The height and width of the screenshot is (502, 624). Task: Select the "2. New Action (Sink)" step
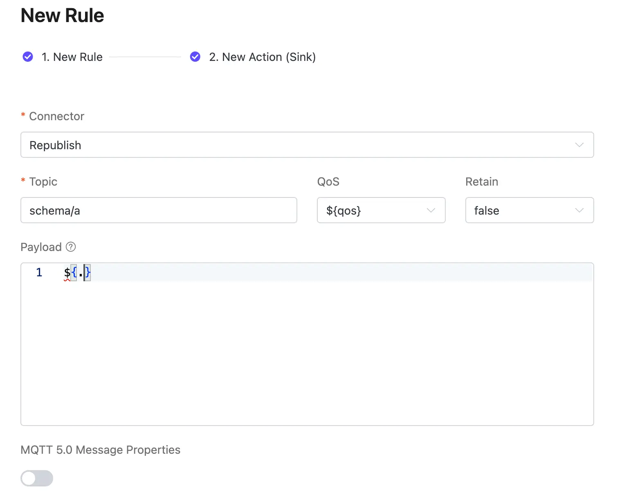(263, 57)
